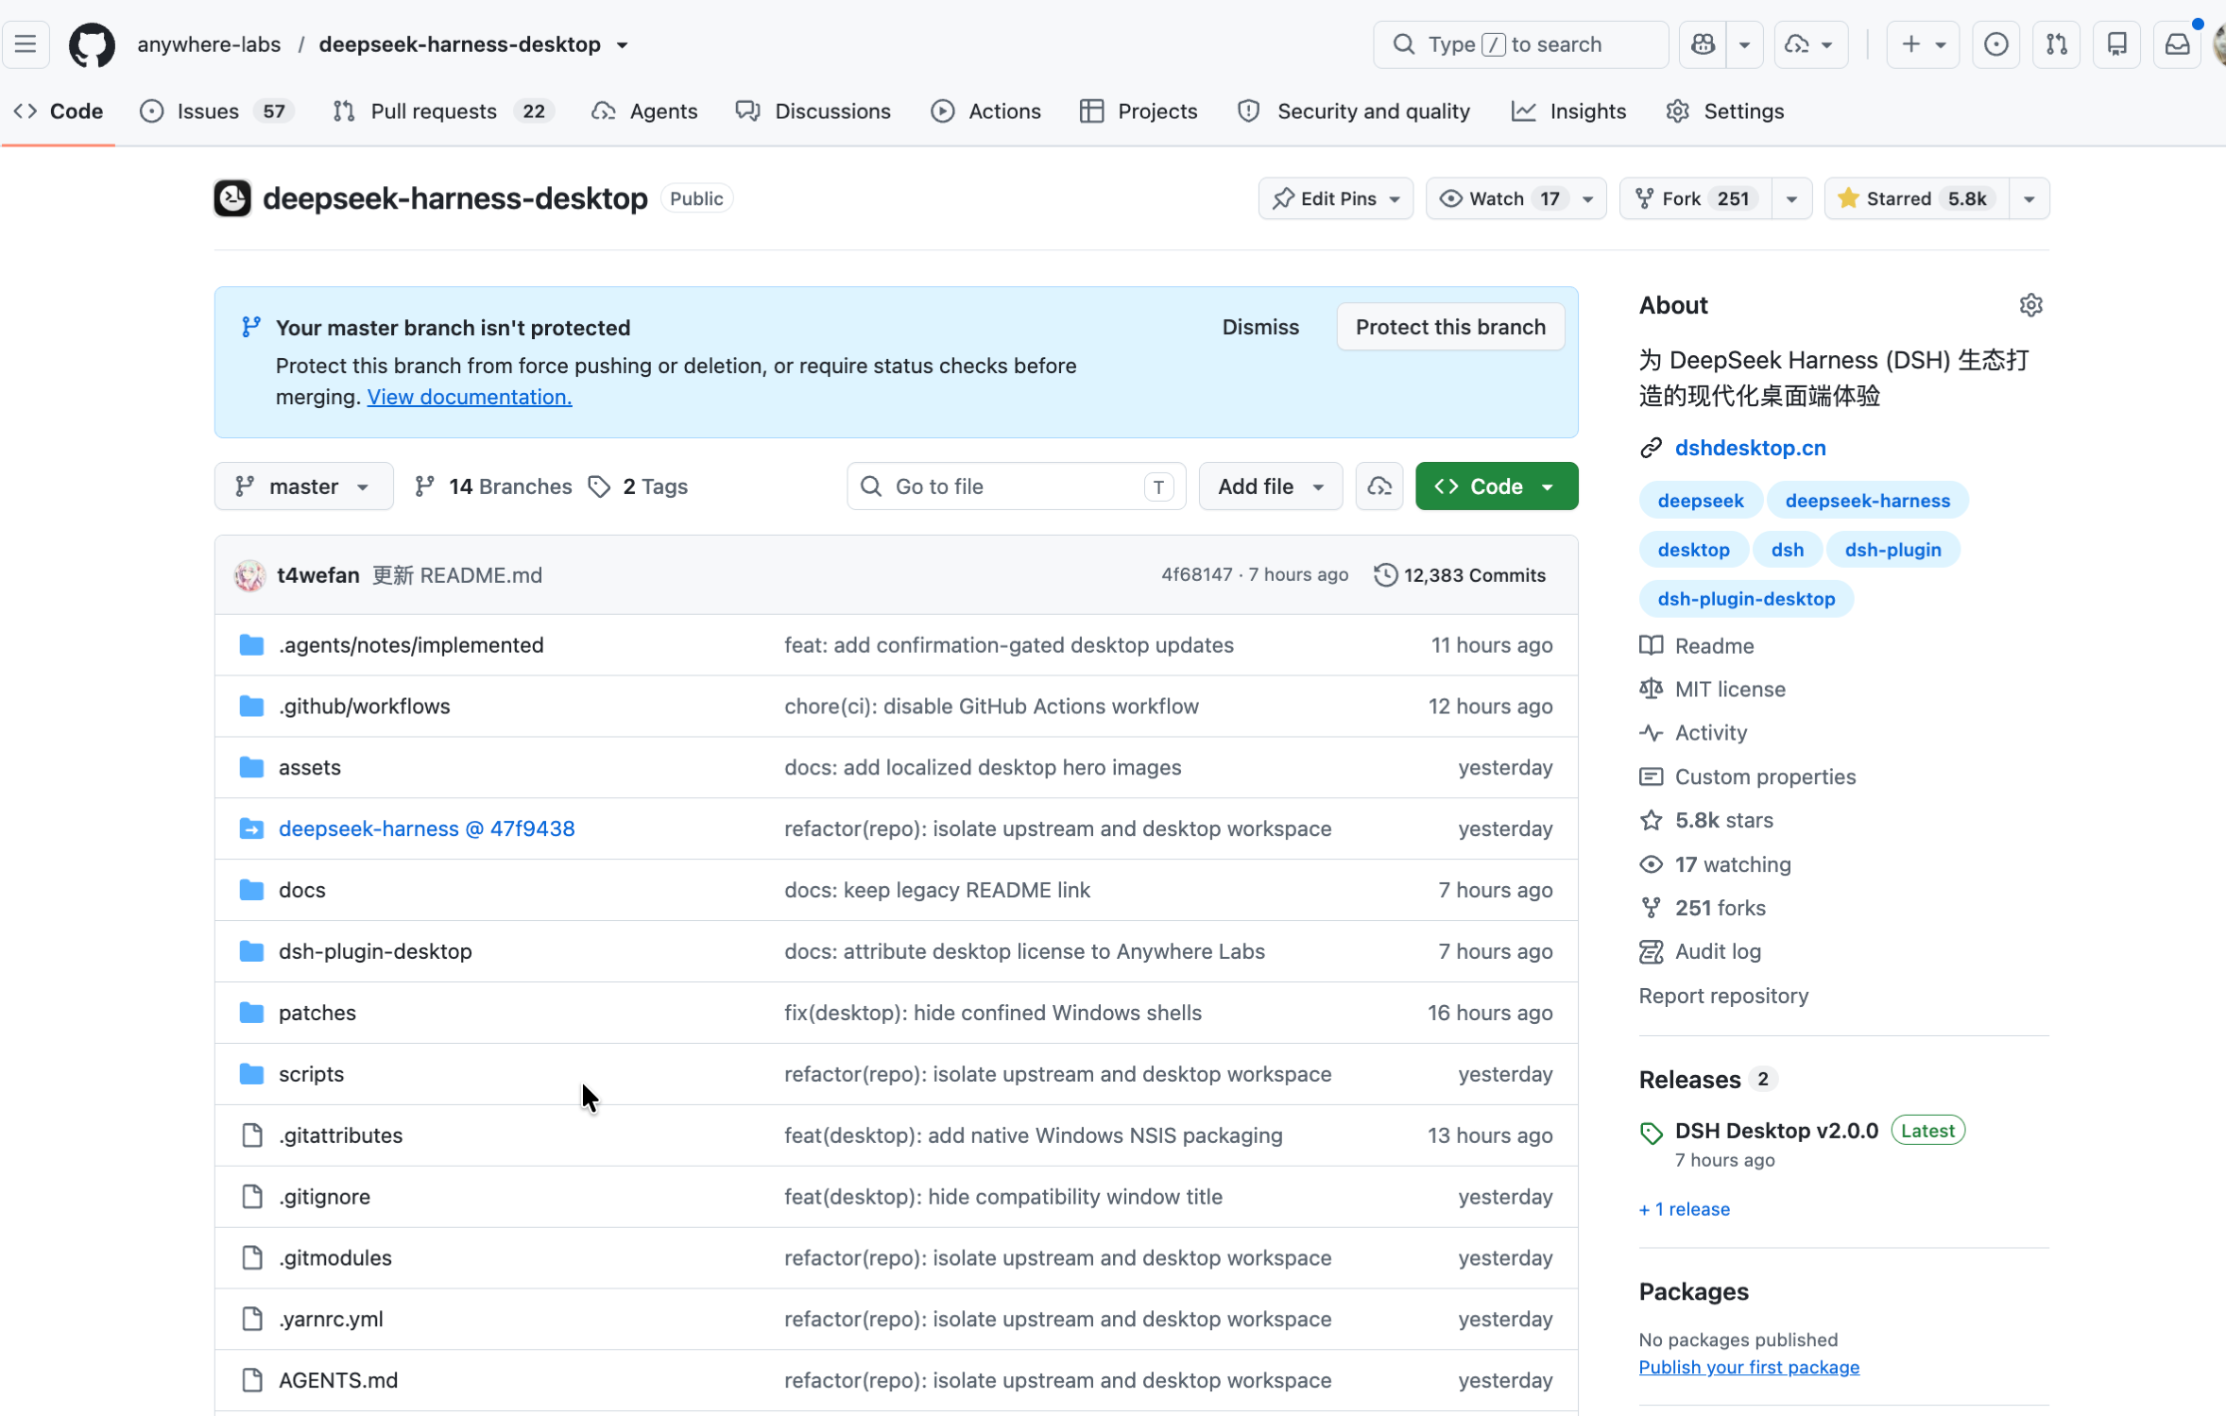
Task: Open the .github/workflows folder
Action: click(365, 707)
